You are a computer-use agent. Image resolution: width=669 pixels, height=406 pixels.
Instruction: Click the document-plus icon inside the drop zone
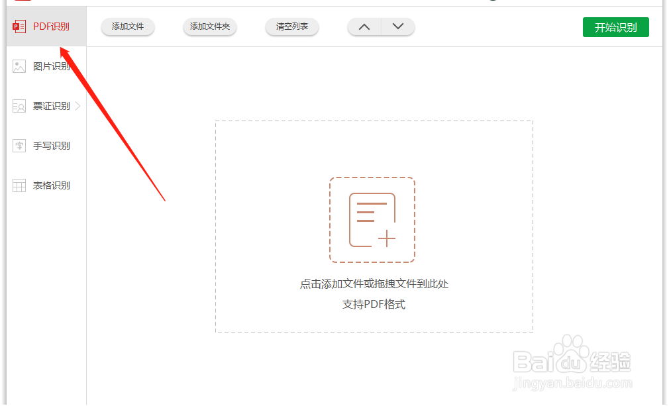tap(372, 219)
